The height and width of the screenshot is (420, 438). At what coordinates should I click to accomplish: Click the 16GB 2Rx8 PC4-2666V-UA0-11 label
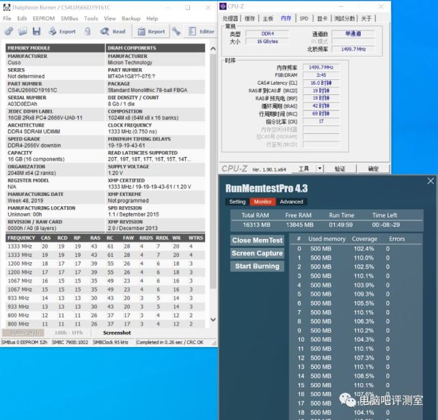pyautogui.click(x=45, y=117)
